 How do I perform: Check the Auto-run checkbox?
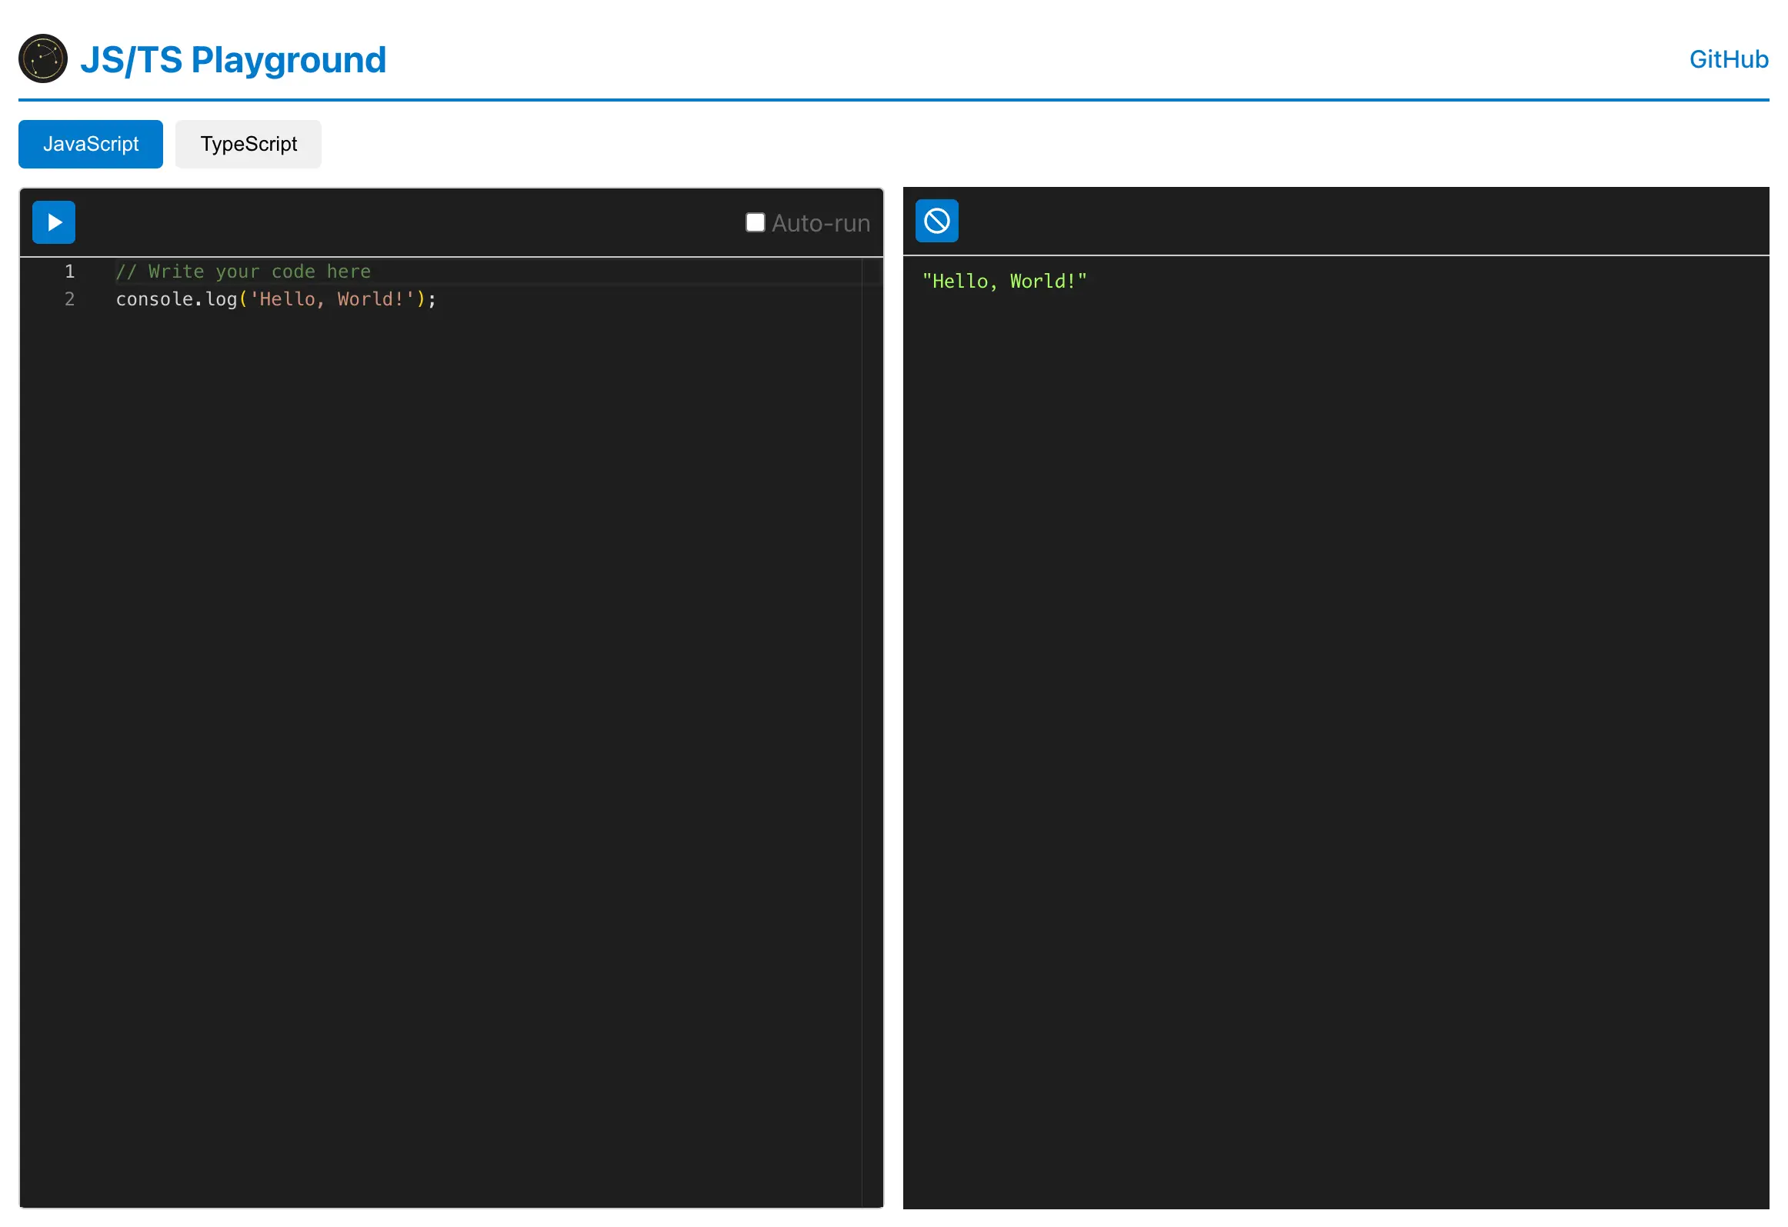tap(756, 222)
